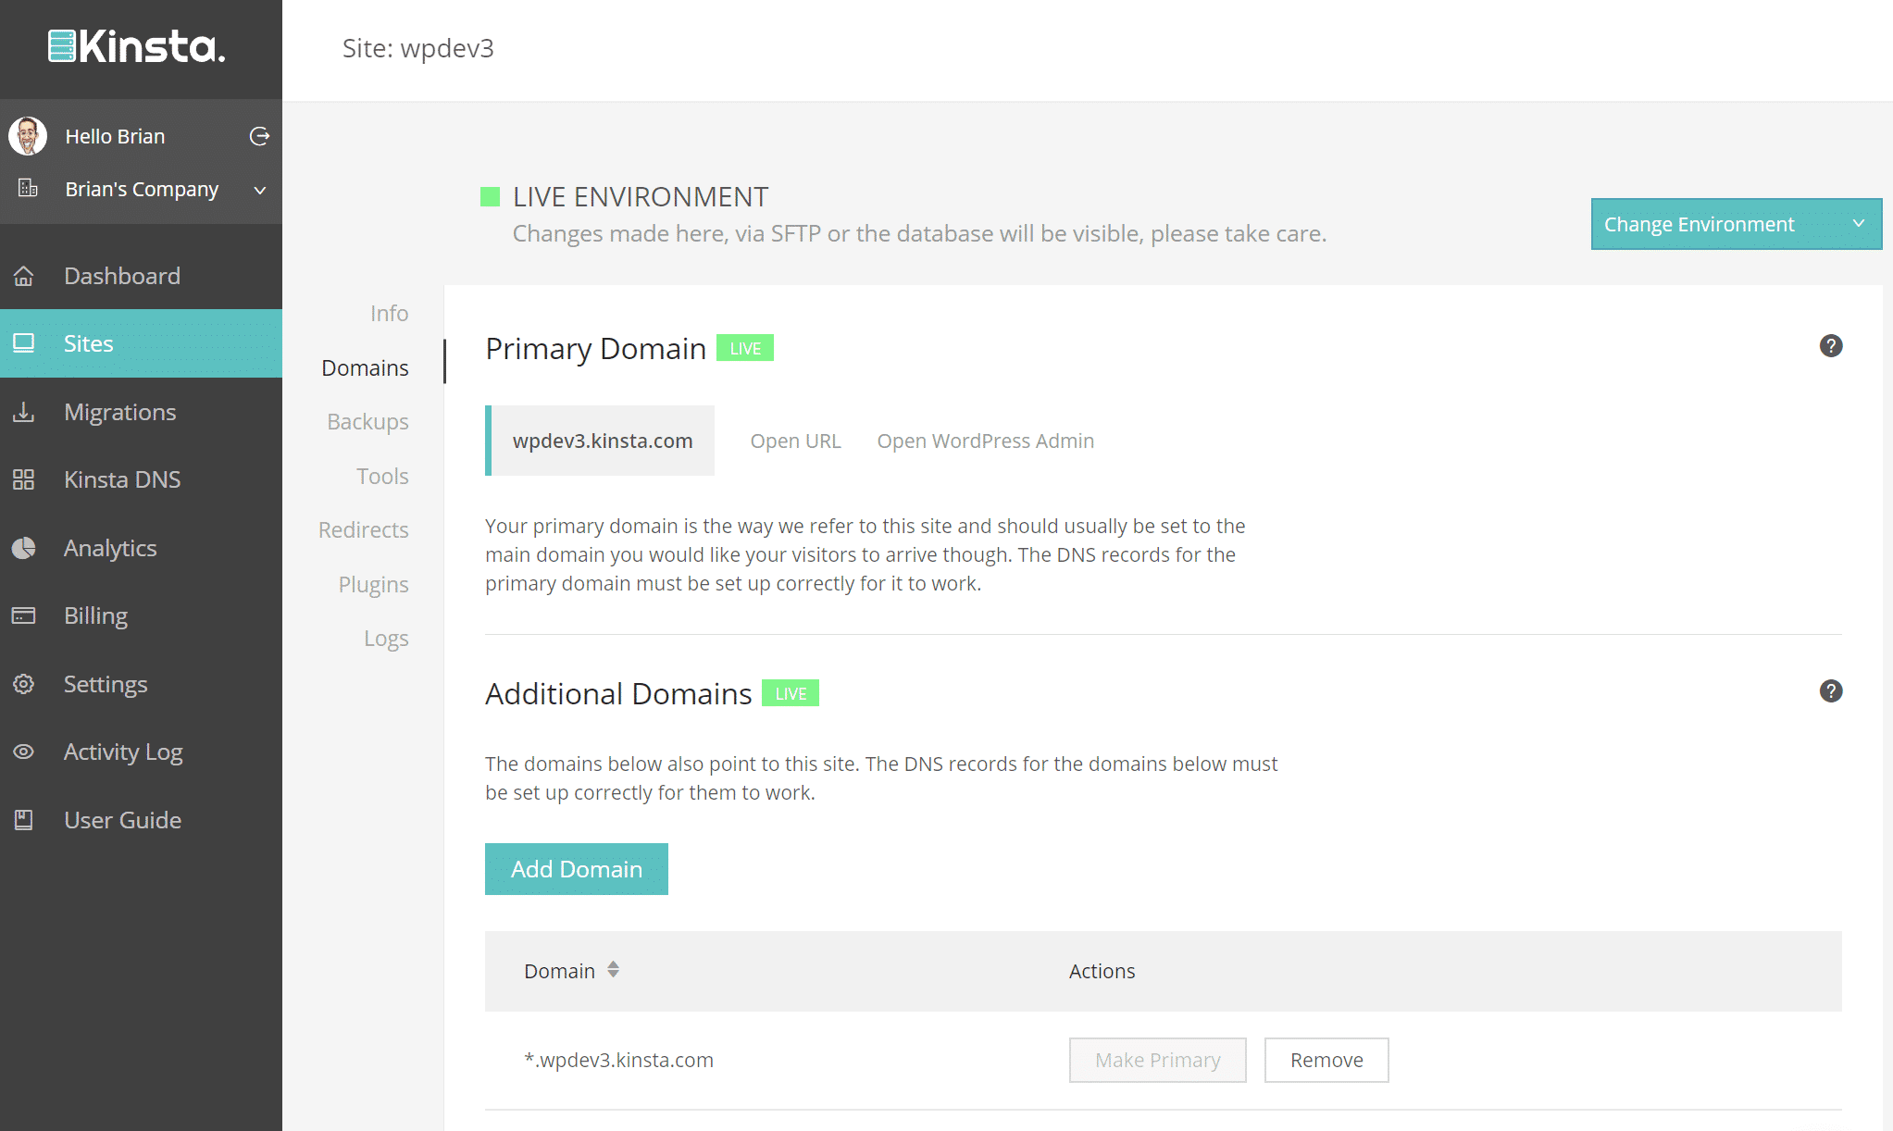
Task: Click the Kinsta logo
Action: click(137, 47)
